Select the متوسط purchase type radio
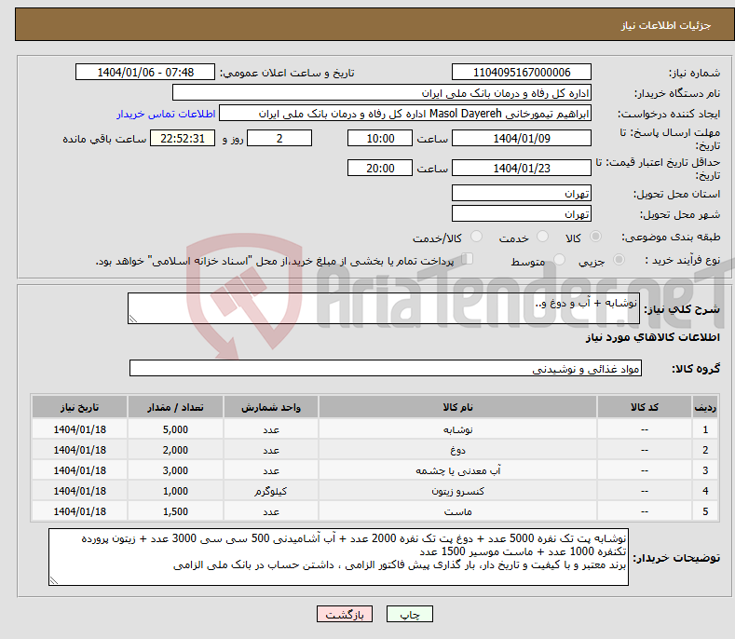Image resolution: width=735 pixels, height=639 pixels. 559,259
